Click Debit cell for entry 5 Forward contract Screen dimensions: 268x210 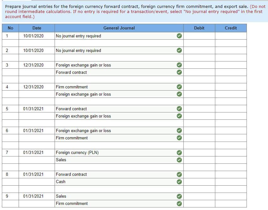pos(199,109)
